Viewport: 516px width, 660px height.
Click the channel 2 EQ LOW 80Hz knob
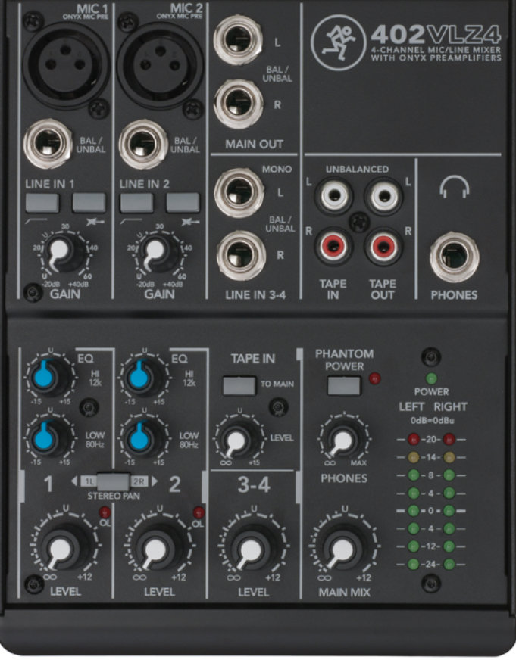(144, 437)
